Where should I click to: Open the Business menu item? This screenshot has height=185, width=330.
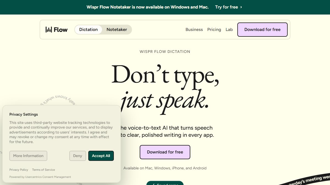pyautogui.click(x=194, y=30)
